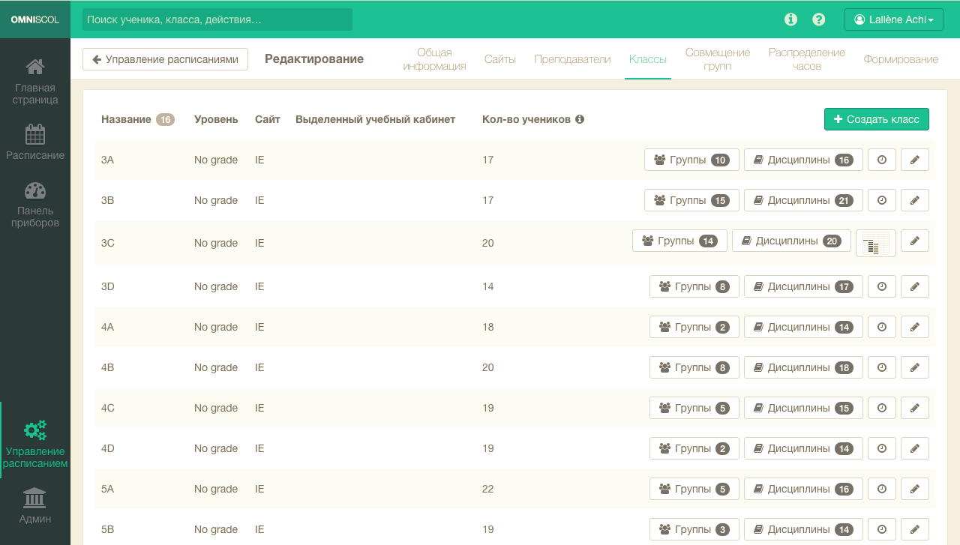Click the clock icon for class 3A
960x545 pixels.
(x=882, y=160)
